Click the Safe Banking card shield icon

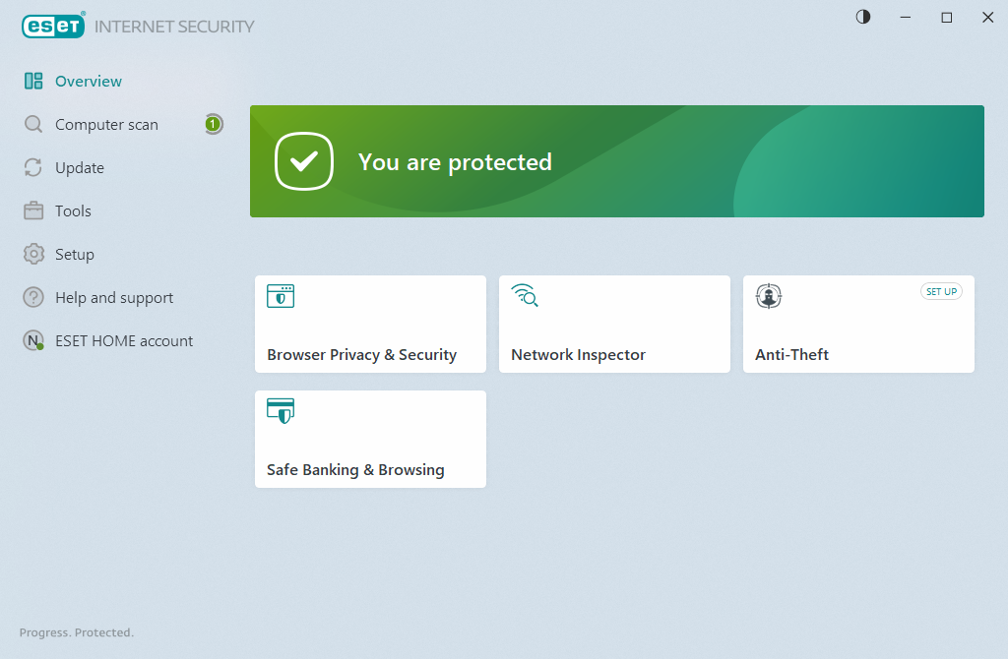(281, 411)
